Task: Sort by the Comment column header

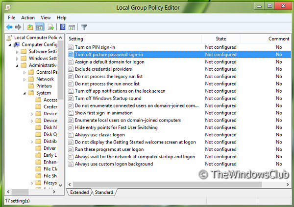Action: [x=266, y=39]
